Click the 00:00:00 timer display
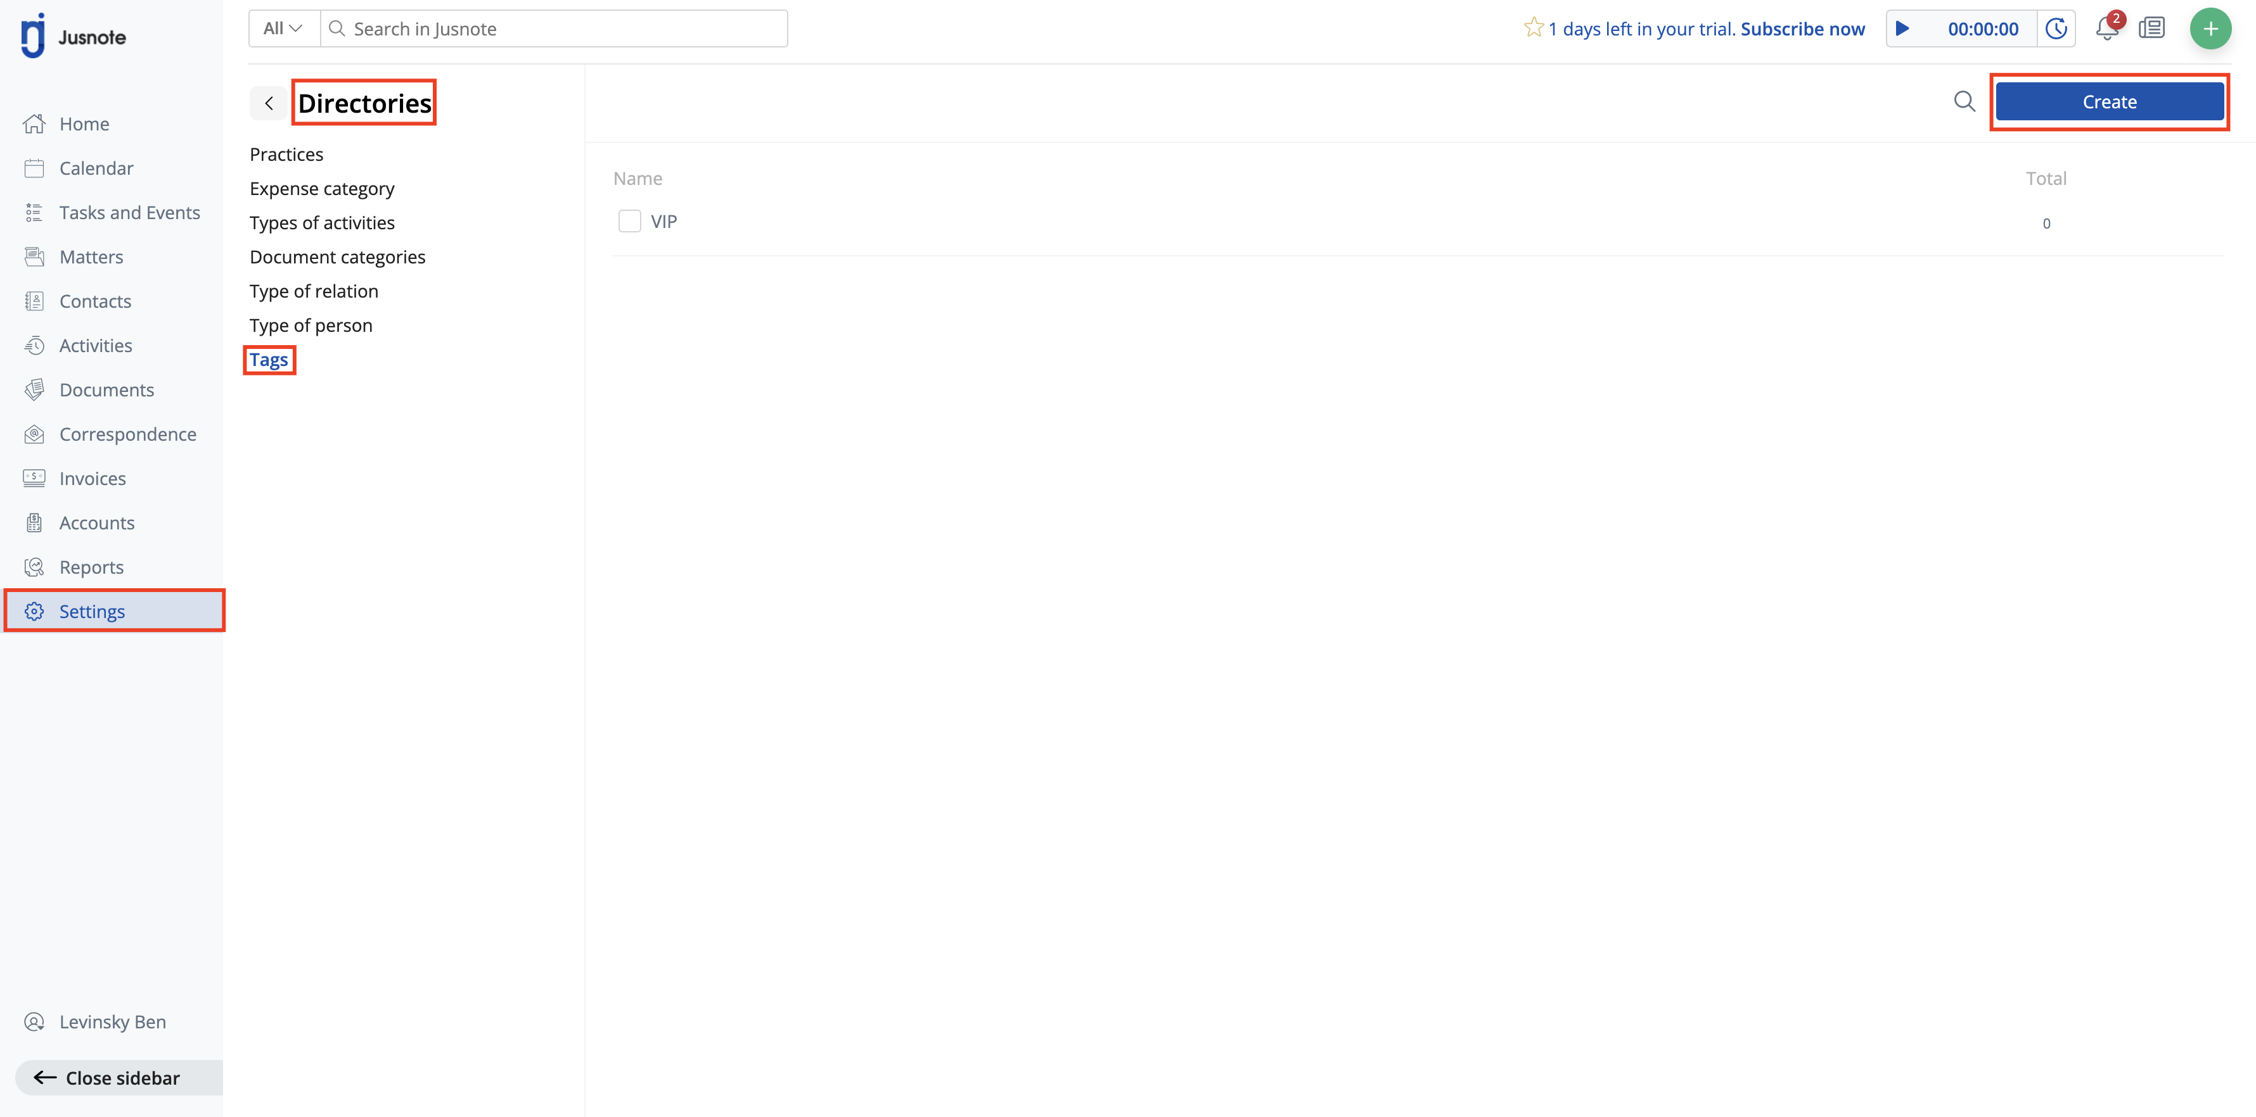Screen dimensions: 2256x1117 click(x=1983, y=29)
